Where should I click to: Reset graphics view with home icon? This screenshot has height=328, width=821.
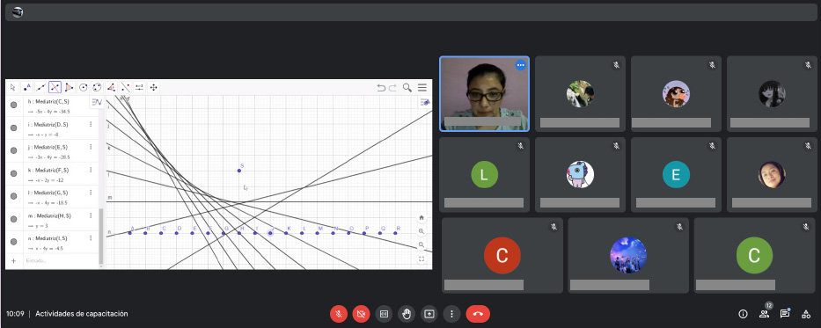tap(421, 217)
